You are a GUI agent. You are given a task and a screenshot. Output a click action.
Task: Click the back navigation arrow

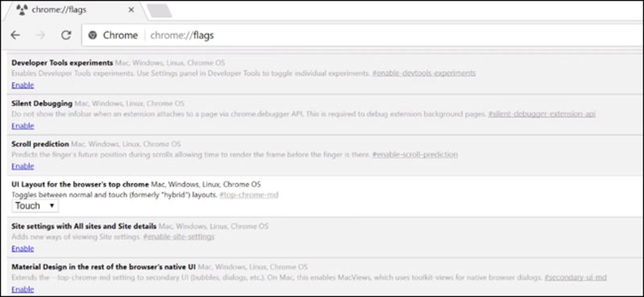point(15,35)
